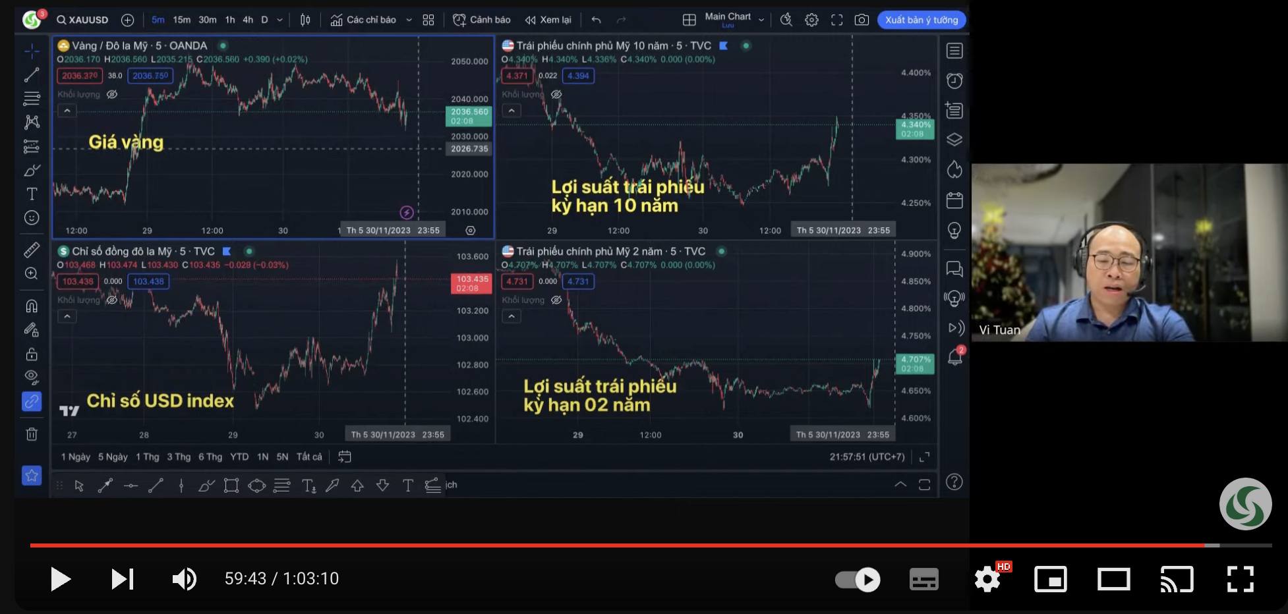Toggle the magnet mode icon
Screen dimensions: 1288x614
pyautogui.click(x=32, y=306)
